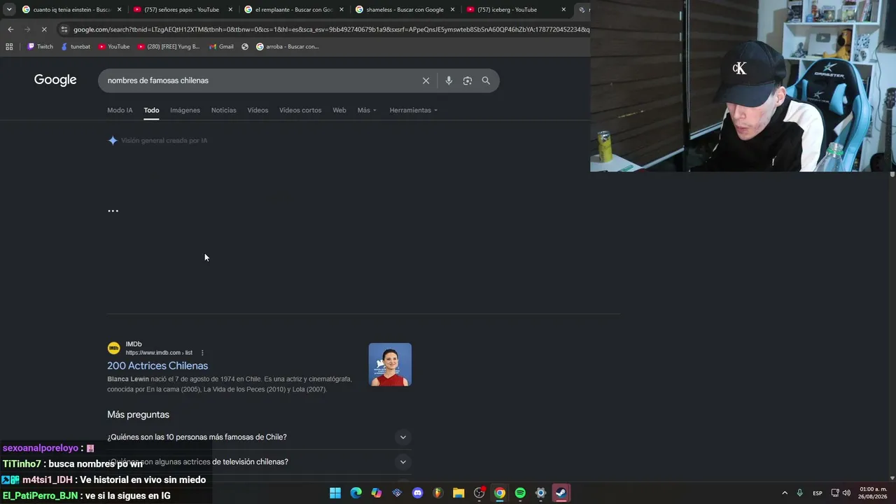This screenshot has width=896, height=504.
Task: Submit search with magnifying glass icon
Action: (486, 80)
